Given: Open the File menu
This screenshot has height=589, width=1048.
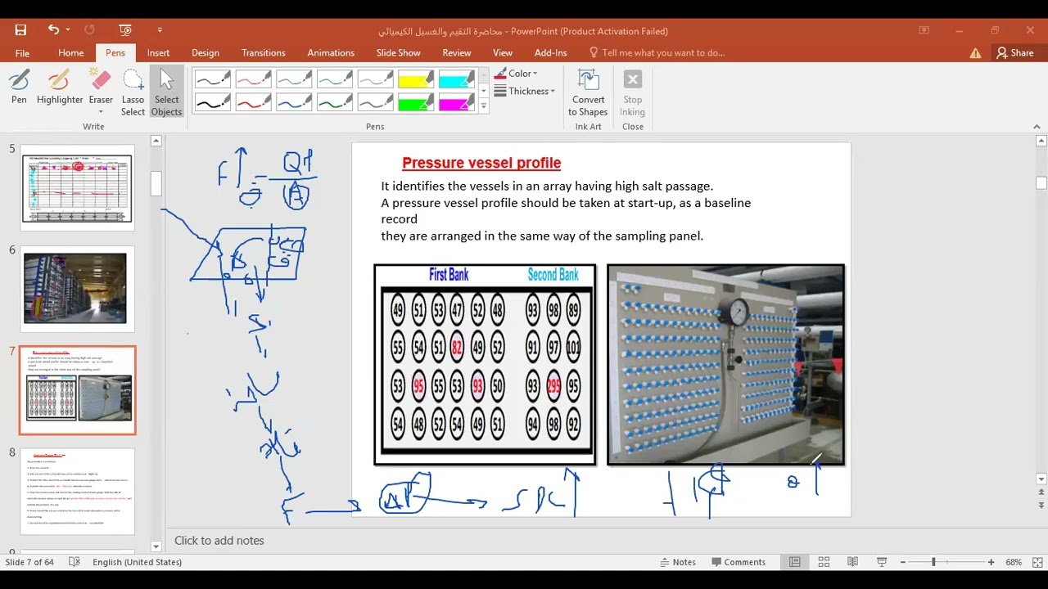Looking at the screenshot, I should click(x=22, y=53).
